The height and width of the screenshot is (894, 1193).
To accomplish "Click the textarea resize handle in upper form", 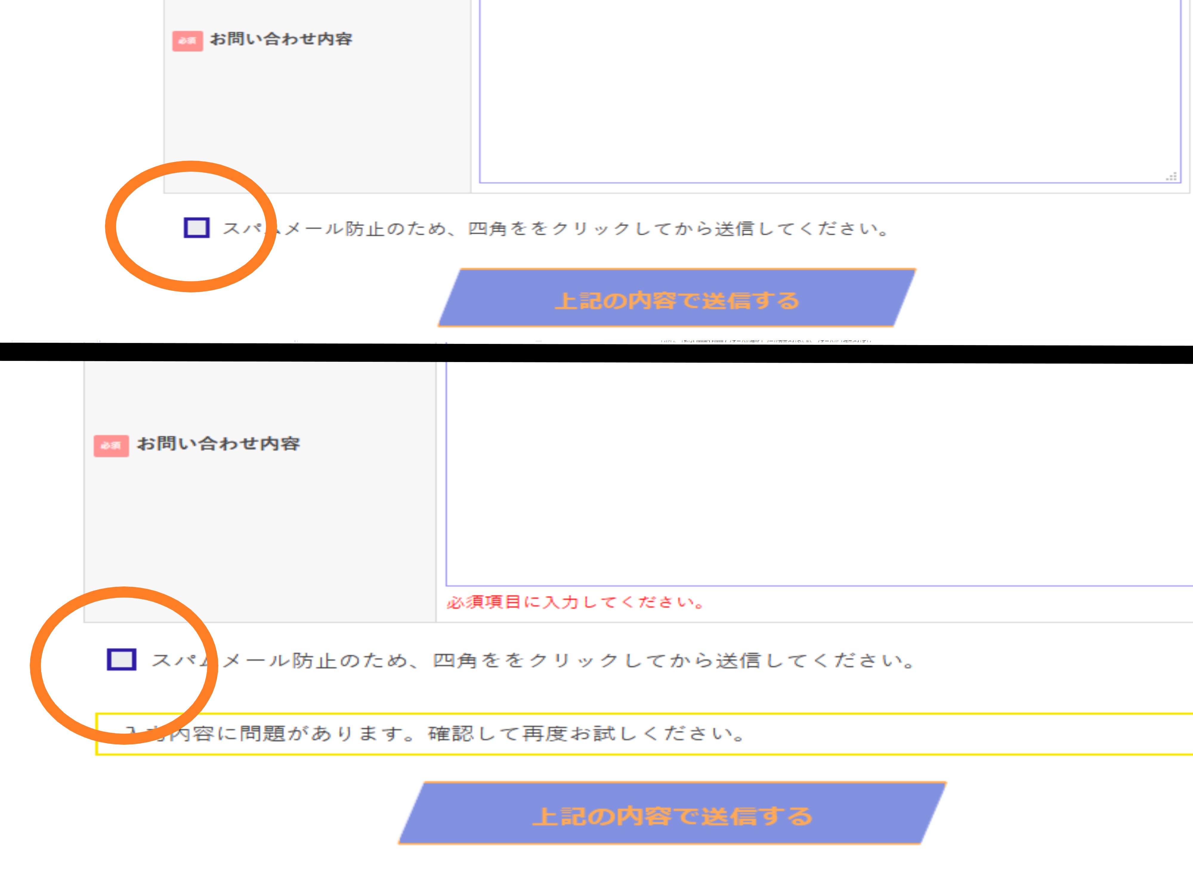I will tap(1172, 177).
